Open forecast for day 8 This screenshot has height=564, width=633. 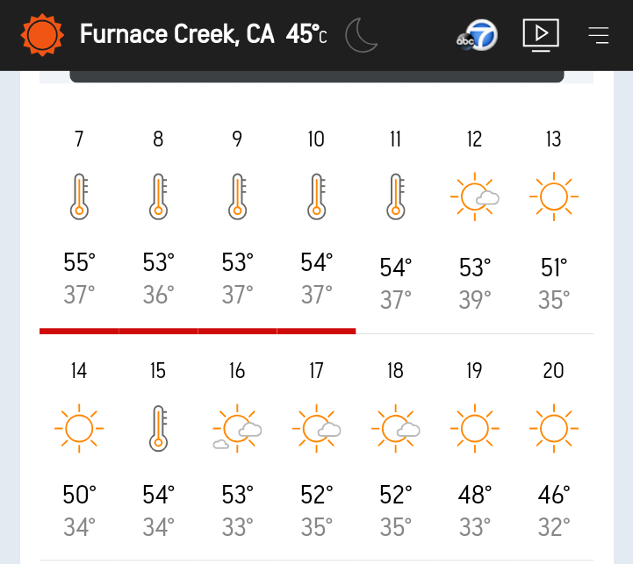coord(158,217)
